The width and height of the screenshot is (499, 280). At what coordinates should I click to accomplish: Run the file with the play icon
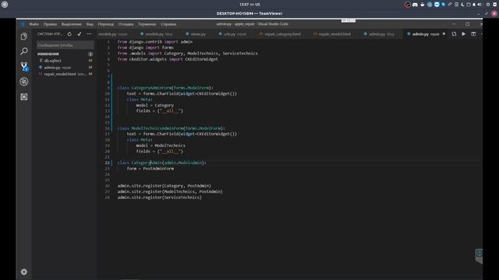[x=464, y=34]
